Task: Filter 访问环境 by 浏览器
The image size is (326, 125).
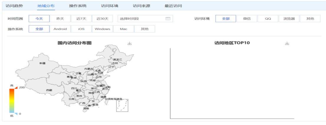Action: [289, 18]
